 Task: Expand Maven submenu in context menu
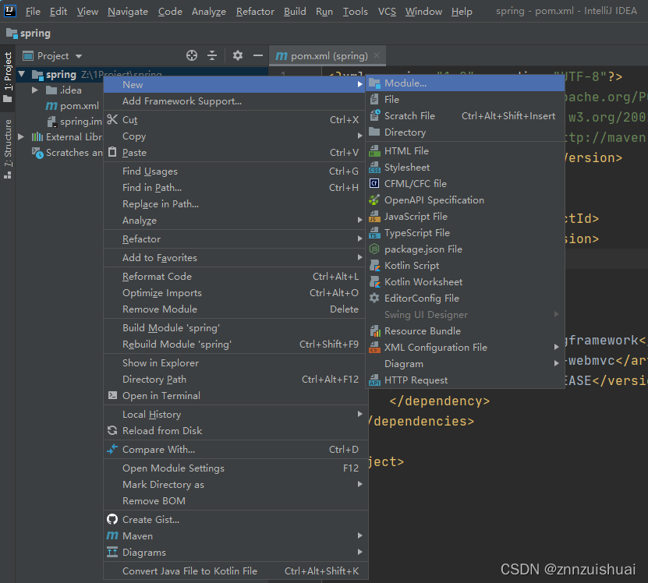[235, 536]
